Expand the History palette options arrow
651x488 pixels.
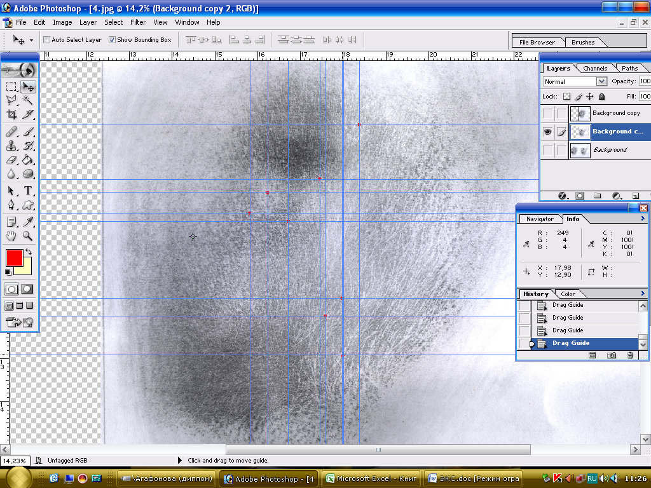643,294
